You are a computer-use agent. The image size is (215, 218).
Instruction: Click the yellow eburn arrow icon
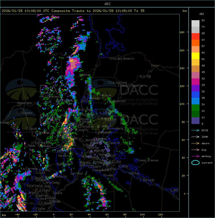195,143
